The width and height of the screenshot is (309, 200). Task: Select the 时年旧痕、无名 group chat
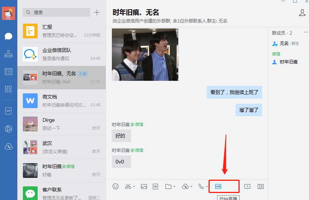coord(62,77)
